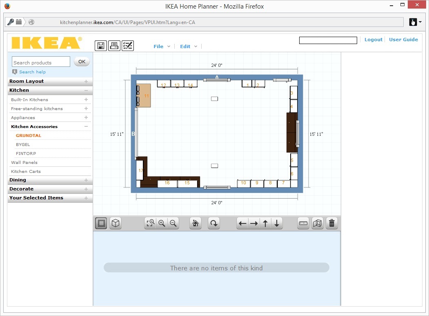
Task: Click the rotate view icon
Action: click(x=213, y=223)
